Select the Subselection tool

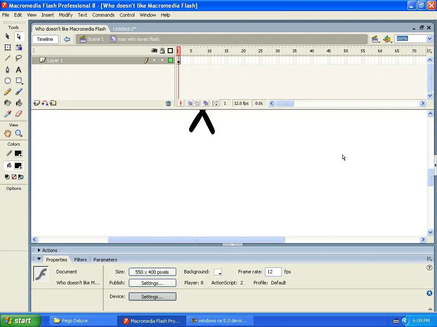click(19, 36)
